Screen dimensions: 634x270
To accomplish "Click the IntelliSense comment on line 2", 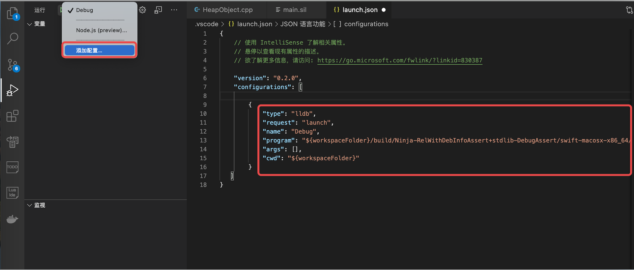I will click(x=290, y=43).
